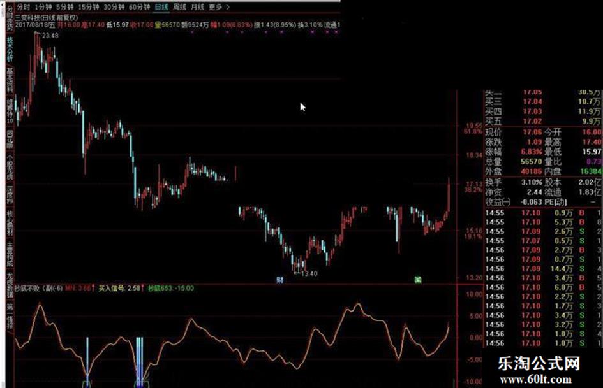The height and width of the screenshot is (388, 603).
Task: Click the blue 财 marker below the chart
Action: [279, 280]
